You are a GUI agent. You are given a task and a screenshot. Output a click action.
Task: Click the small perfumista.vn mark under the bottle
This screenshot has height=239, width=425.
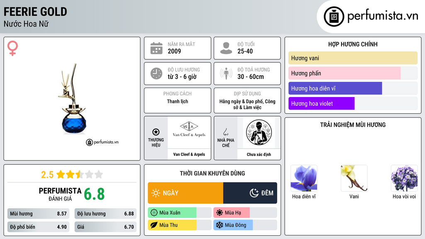102,142
